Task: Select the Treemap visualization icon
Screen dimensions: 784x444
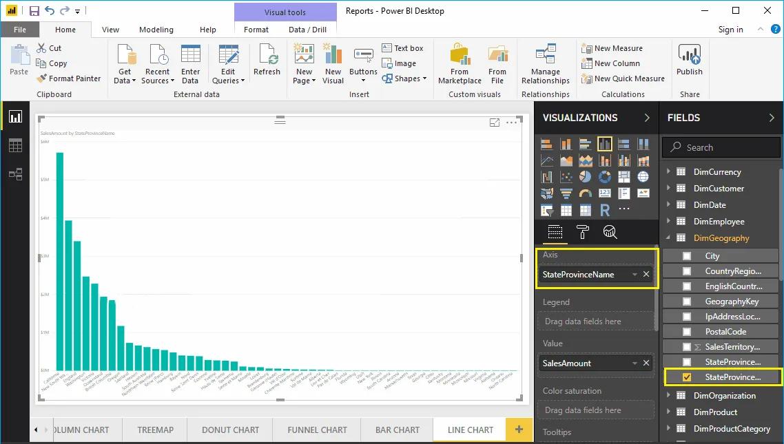Action: tap(623, 177)
